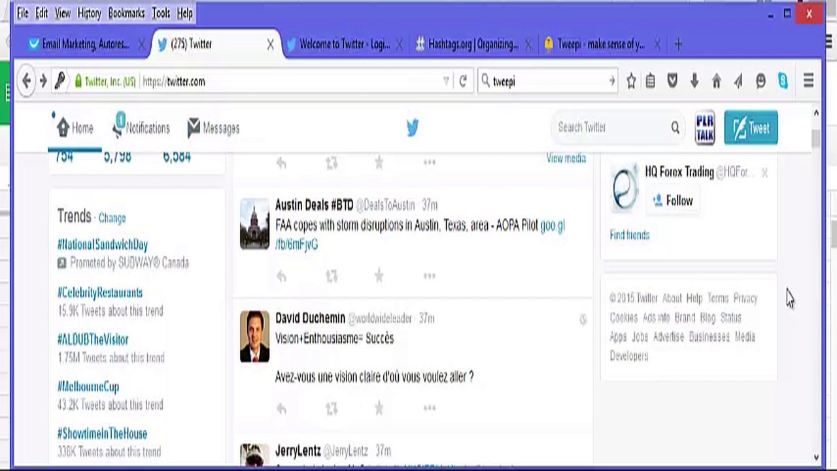Open the Edit menu
This screenshot has width=837, height=471.
coord(42,13)
